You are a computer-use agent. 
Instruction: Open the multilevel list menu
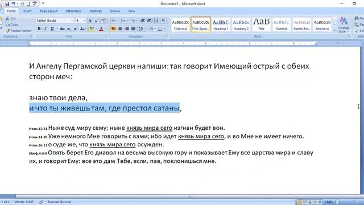tap(133, 20)
